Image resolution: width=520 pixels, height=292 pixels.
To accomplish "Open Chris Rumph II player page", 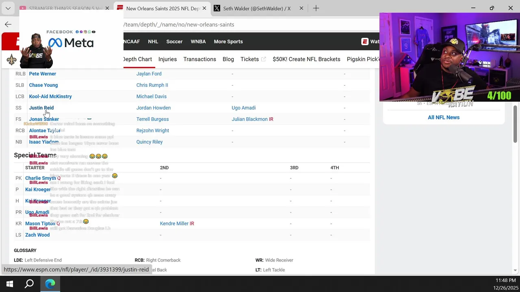I will [152, 85].
